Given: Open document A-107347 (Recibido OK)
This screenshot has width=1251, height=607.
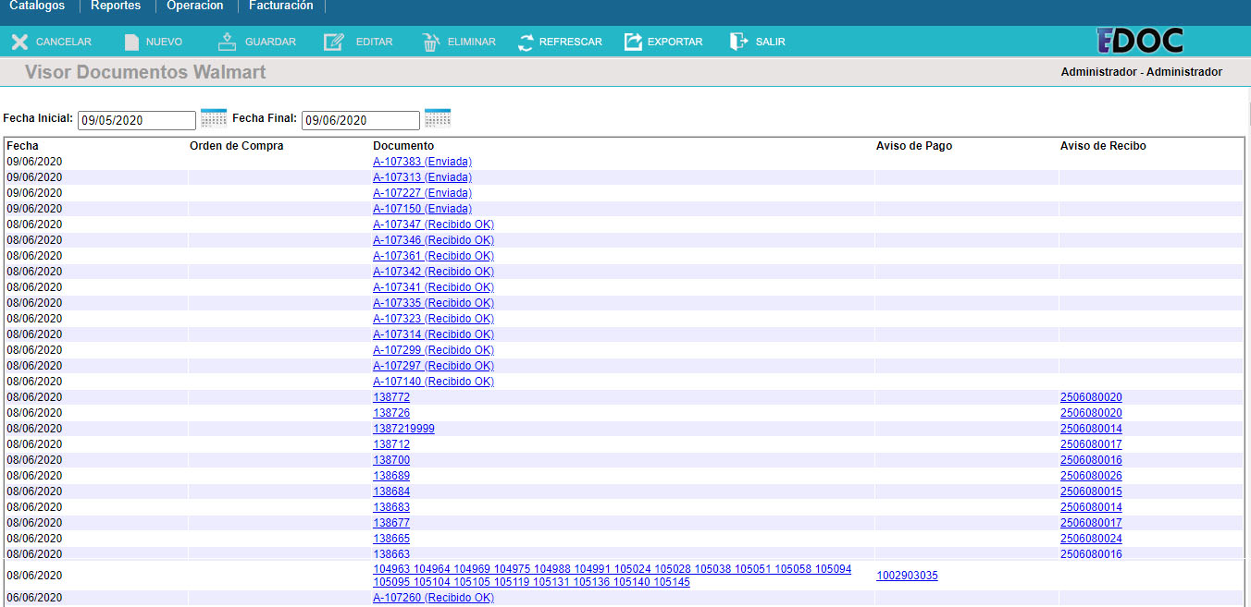Looking at the screenshot, I should tap(433, 225).
